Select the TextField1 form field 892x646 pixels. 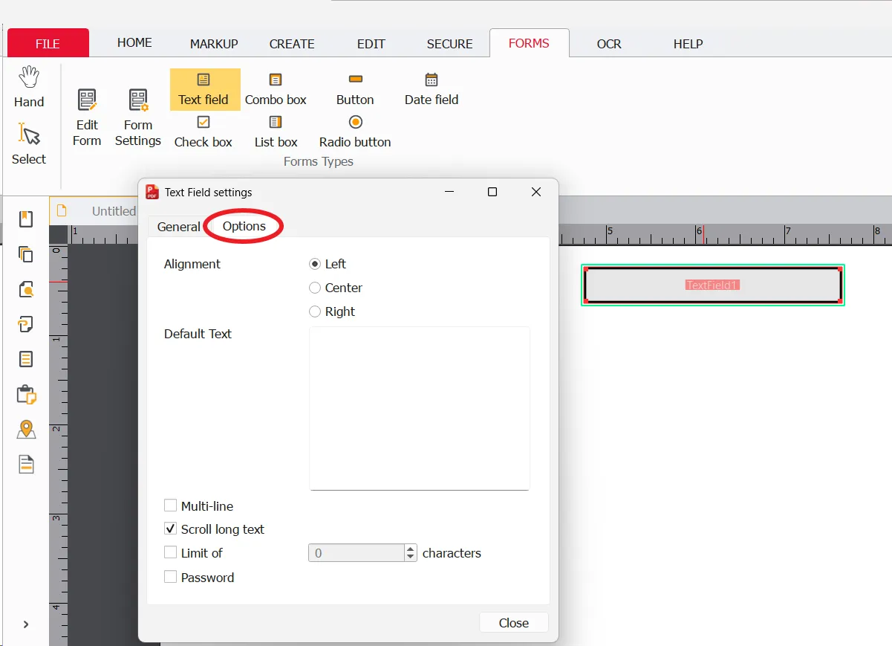pyautogui.click(x=713, y=285)
